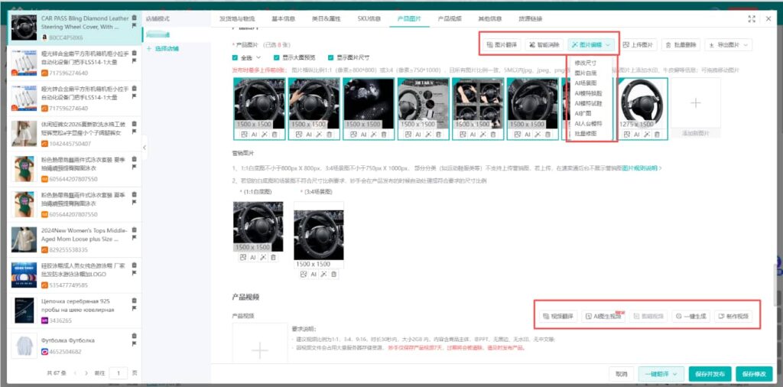
Task: Choose 图片白底 from image edit menu
Action: point(585,73)
